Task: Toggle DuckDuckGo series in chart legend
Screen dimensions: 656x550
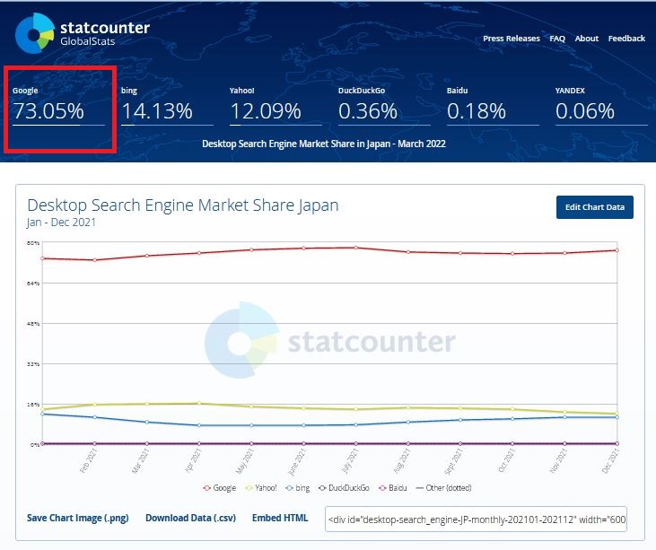Action: click(344, 488)
